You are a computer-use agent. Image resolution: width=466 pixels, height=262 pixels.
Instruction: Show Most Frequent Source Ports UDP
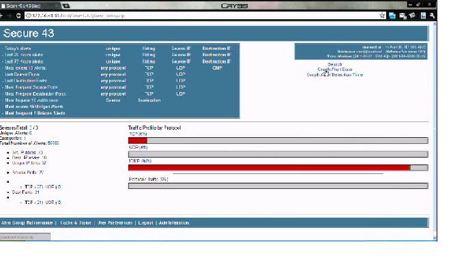click(181, 87)
